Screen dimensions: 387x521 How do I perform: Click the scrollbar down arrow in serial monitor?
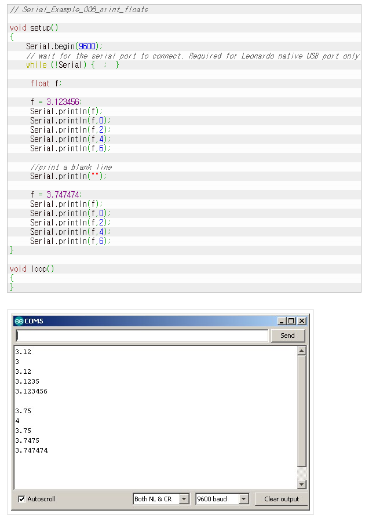(x=302, y=484)
